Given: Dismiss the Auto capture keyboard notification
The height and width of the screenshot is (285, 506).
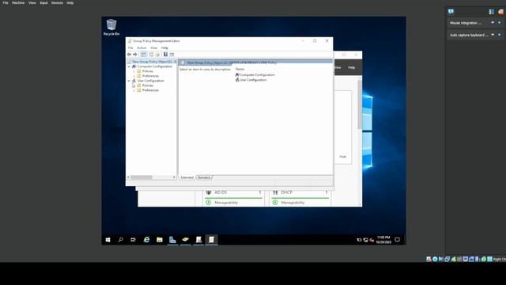Looking at the screenshot, I should (499, 35).
